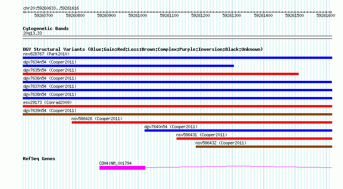Click ruler position 59261400
The height and width of the screenshot is (189, 343).
click(263, 15)
